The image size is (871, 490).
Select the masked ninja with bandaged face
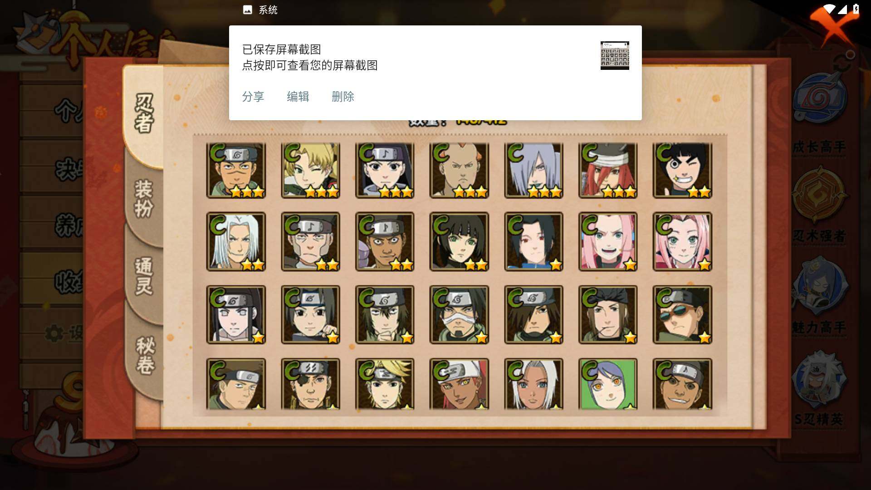[x=459, y=314]
